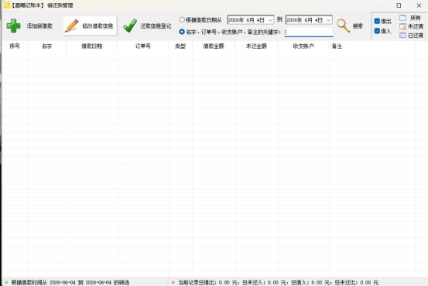428x286 pixels.
Task: Sort by the 借款日期 column header
Action: pos(91,46)
